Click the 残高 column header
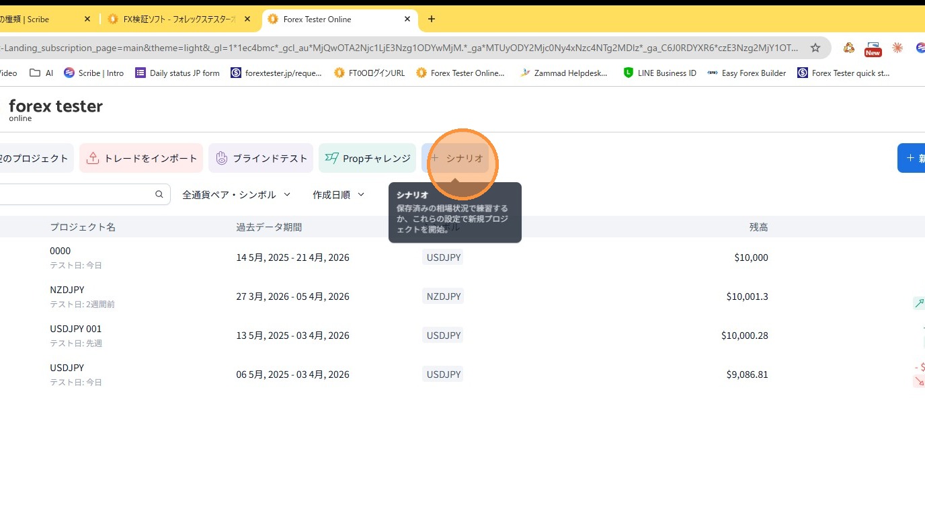The width and height of the screenshot is (925, 517). (x=759, y=227)
